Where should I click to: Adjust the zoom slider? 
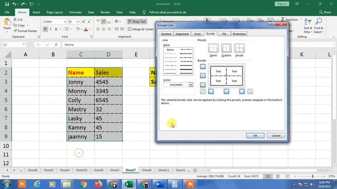(313, 176)
